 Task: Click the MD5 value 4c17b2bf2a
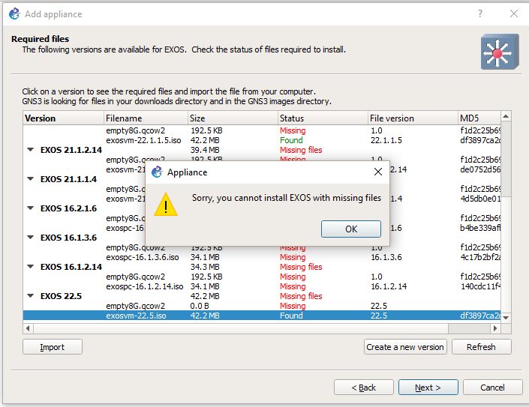(480, 257)
